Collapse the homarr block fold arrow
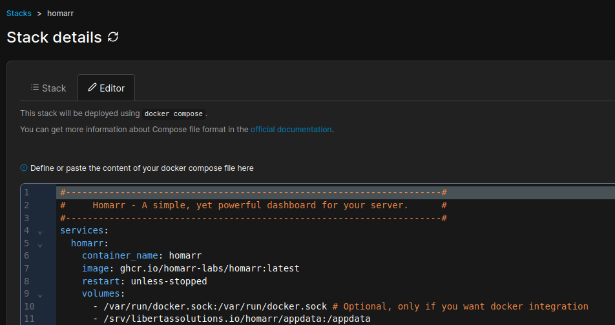The height and width of the screenshot is (325, 615). click(40, 245)
